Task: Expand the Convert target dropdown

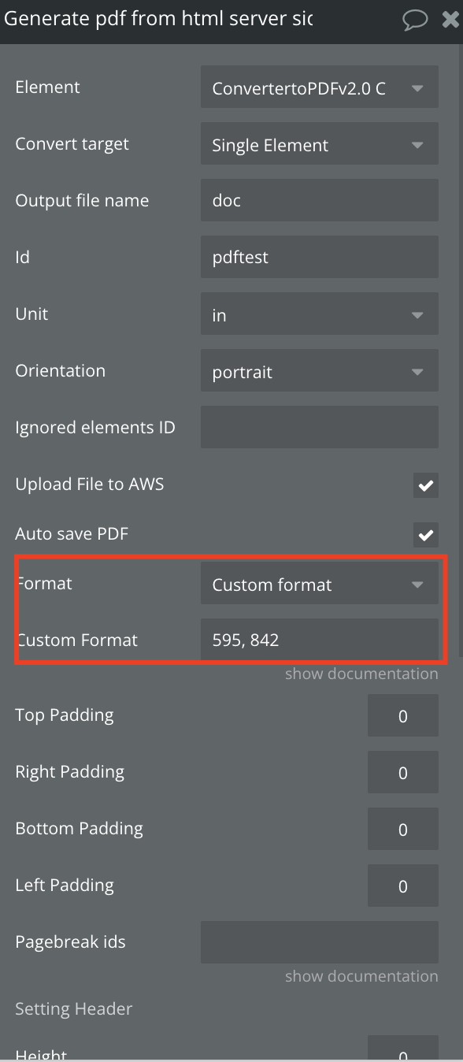Action: coord(320,145)
